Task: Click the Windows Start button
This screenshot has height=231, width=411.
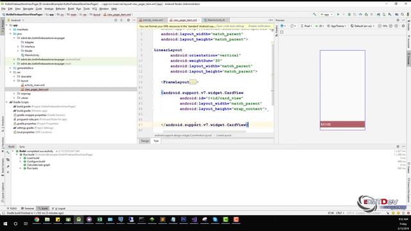Action: tap(5, 224)
